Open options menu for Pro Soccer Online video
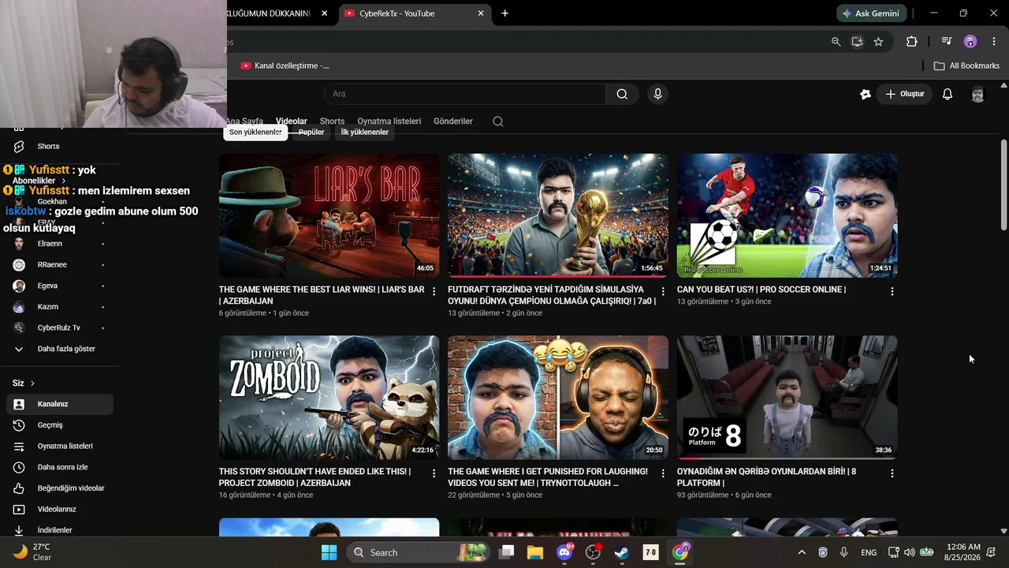The width and height of the screenshot is (1009, 568). [x=892, y=292]
